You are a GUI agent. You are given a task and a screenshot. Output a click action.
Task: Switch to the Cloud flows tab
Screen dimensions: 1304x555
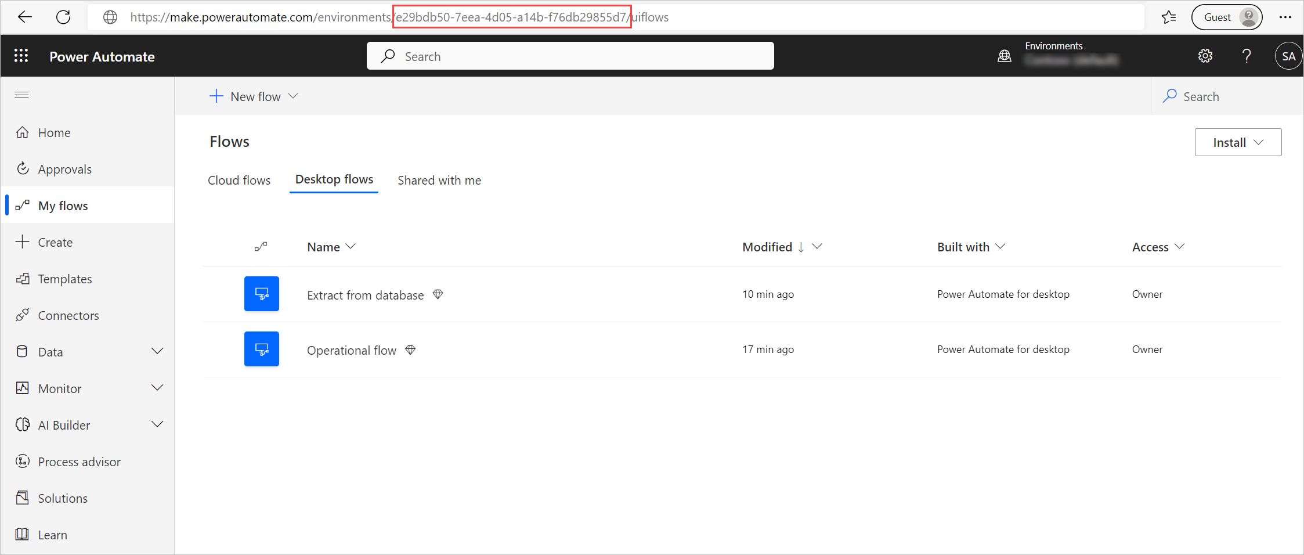tap(239, 180)
